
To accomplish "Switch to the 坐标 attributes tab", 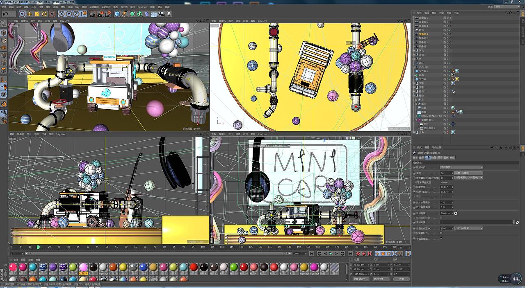I will click(x=421, y=157).
